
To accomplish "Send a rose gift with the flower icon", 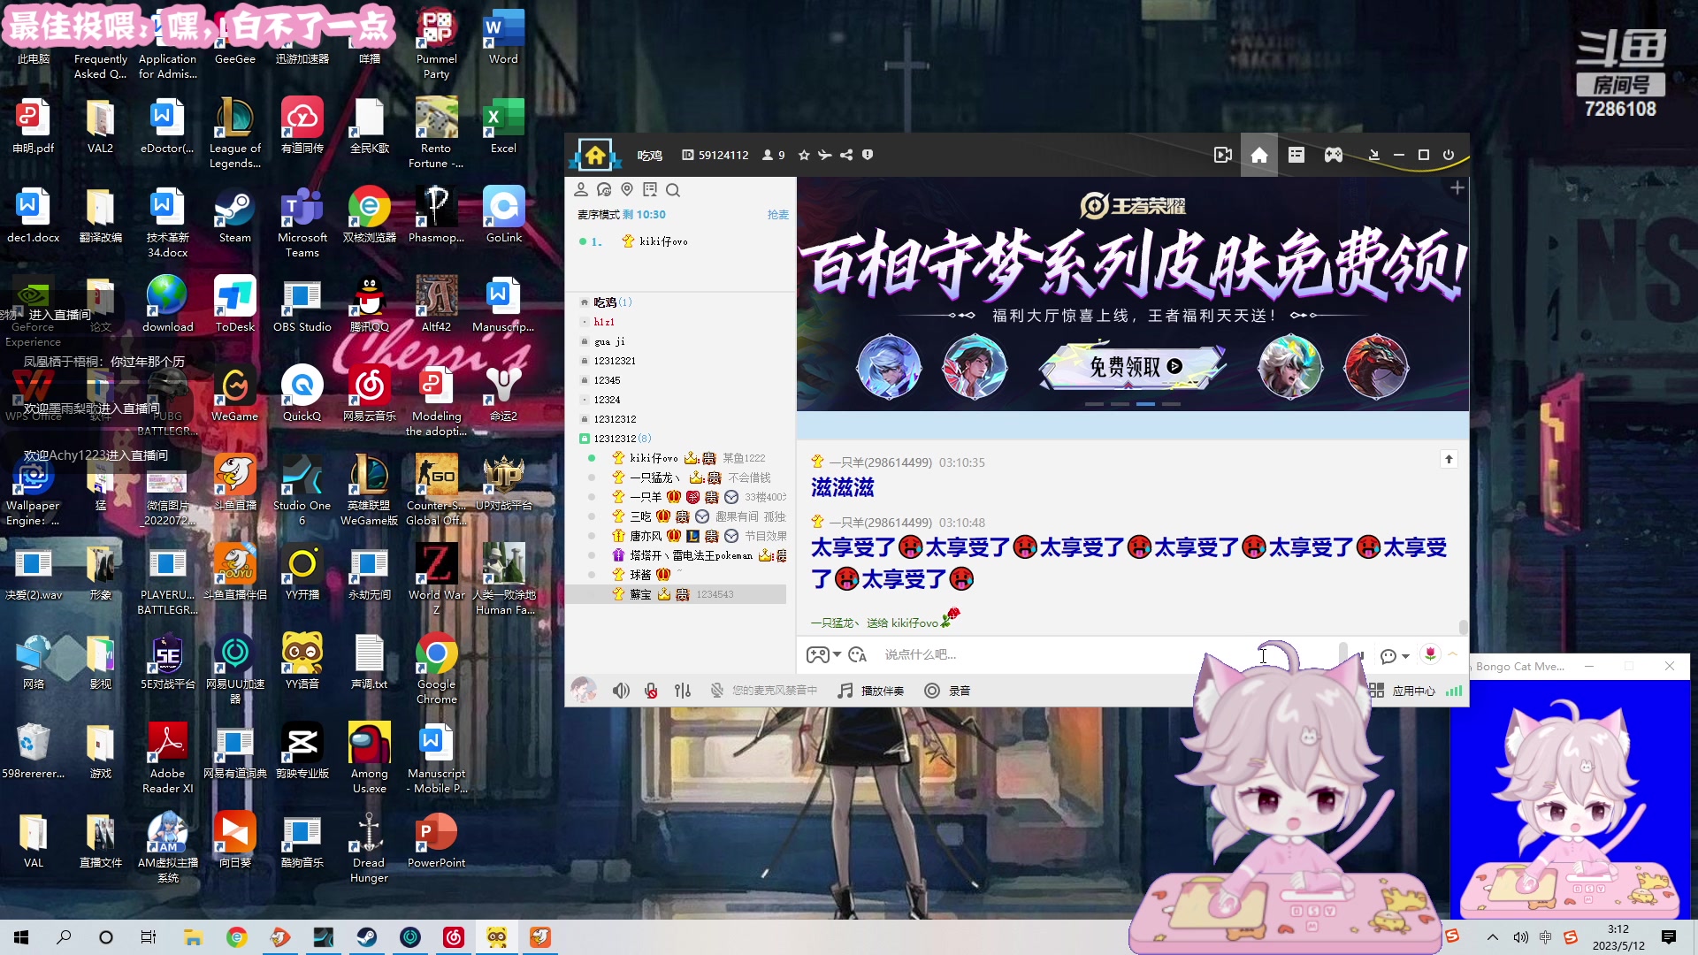I will pyautogui.click(x=1430, y=654).
